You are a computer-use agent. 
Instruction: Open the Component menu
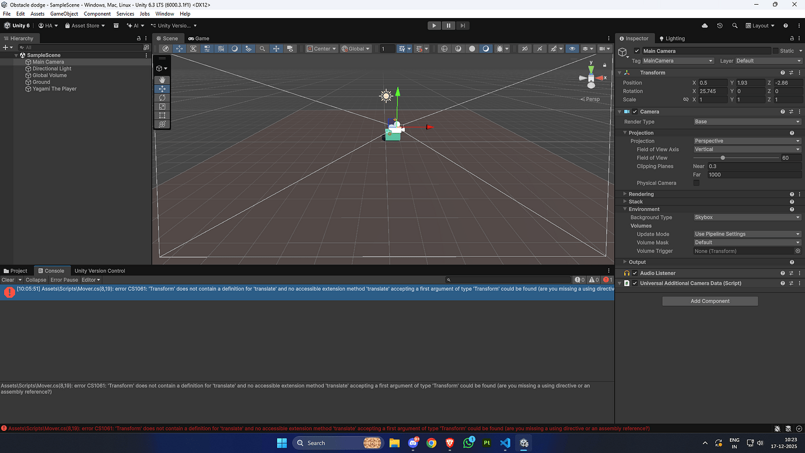[x=97, y=13]
